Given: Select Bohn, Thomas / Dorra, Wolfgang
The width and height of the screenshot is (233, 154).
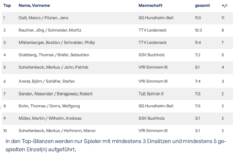Looking at the screenshot, I should click(x=49, y=106).
